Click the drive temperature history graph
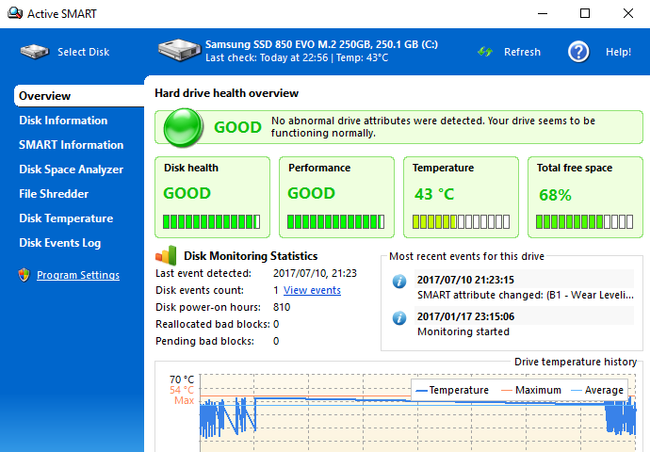The width and height of the screenshot is (650, 452). pos(418,413)
